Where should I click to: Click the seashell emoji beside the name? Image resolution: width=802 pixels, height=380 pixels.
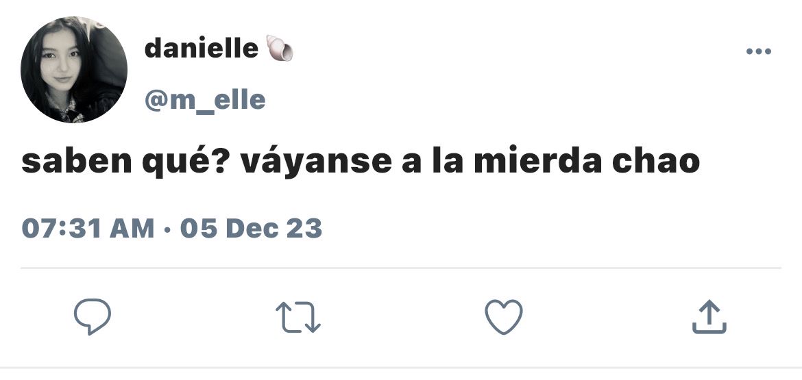pos(279,49)
